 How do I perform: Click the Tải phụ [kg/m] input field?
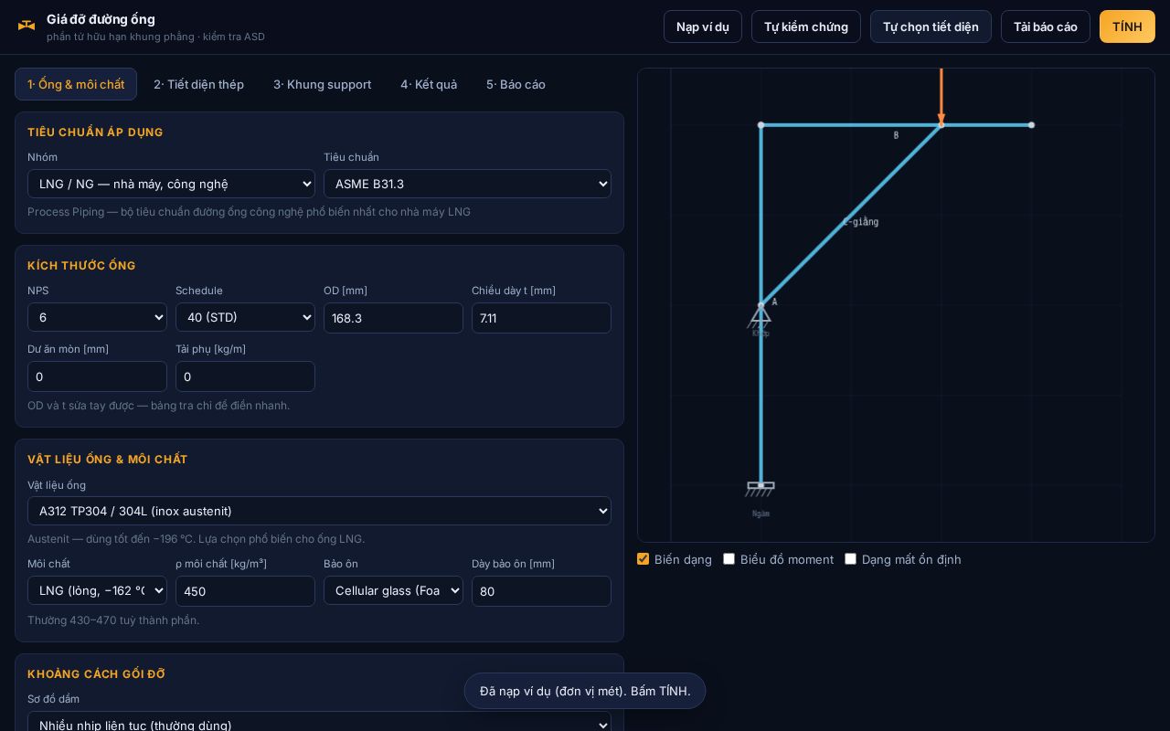[245, 376]
